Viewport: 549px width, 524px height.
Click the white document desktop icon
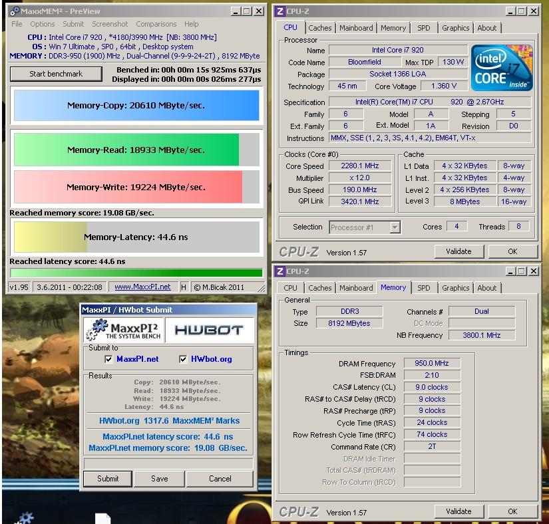click(102, 519)
